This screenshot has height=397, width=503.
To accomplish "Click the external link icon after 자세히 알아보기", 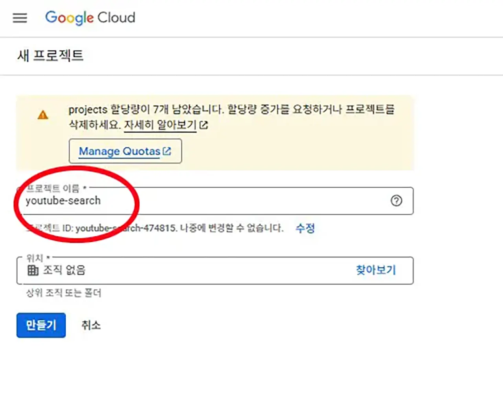I will coord(204,125).
